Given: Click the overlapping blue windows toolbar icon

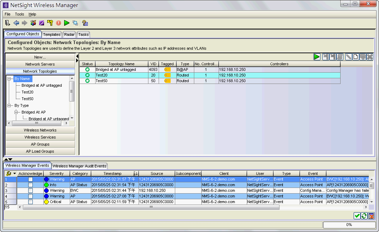Looking at the screenshot, I should pyautogui.click(x=75, y=23).
